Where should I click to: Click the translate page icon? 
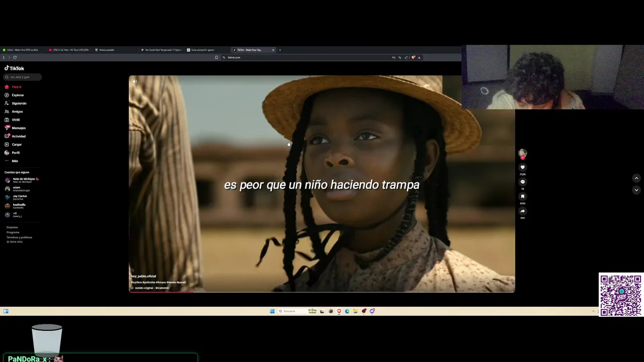(x=400, y=57)
